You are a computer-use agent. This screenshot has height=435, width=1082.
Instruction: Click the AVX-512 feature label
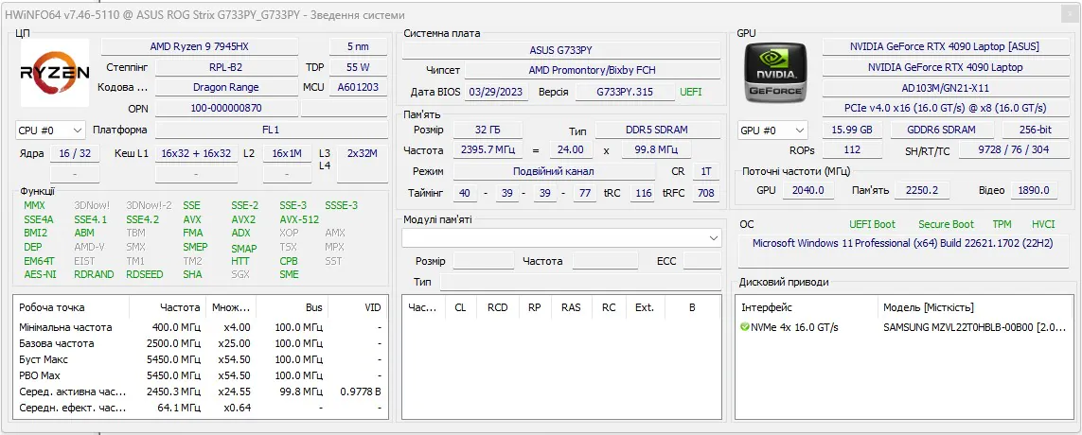299,219
